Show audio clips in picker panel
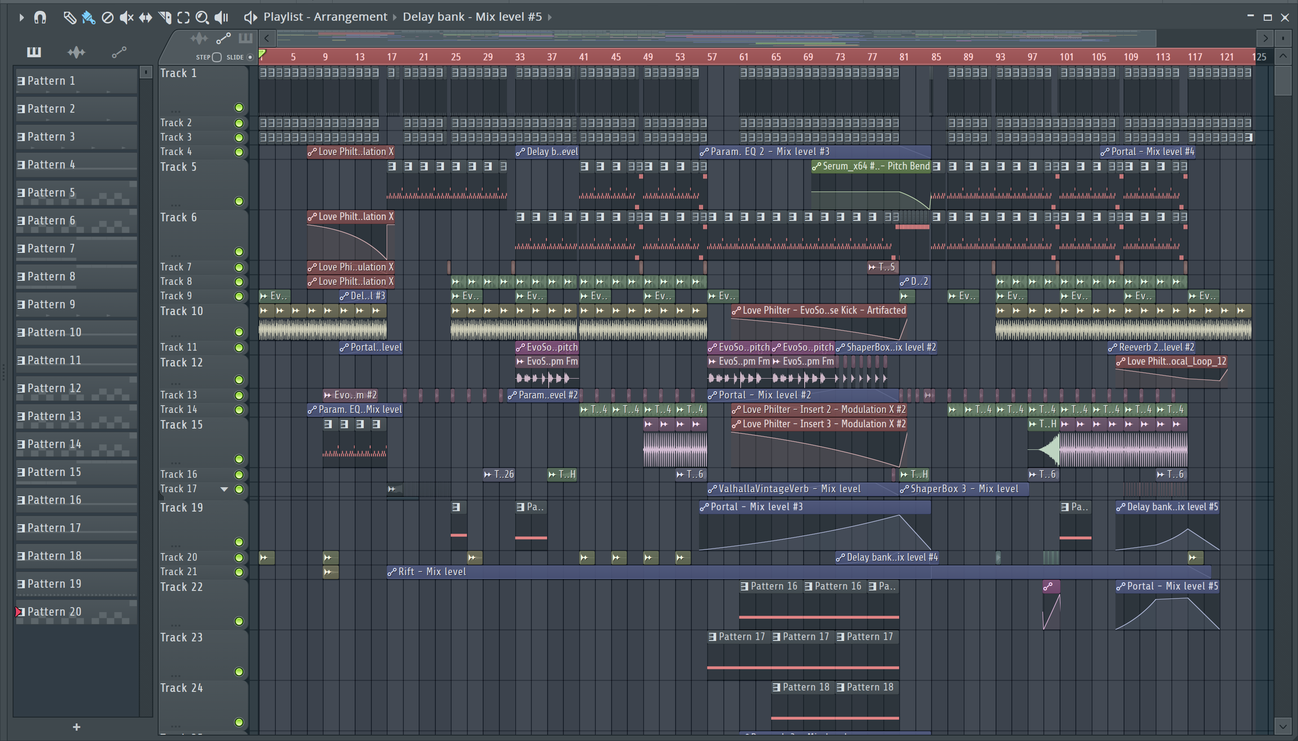Viewport: 1298px width, 741px height. tap(76, 52)
